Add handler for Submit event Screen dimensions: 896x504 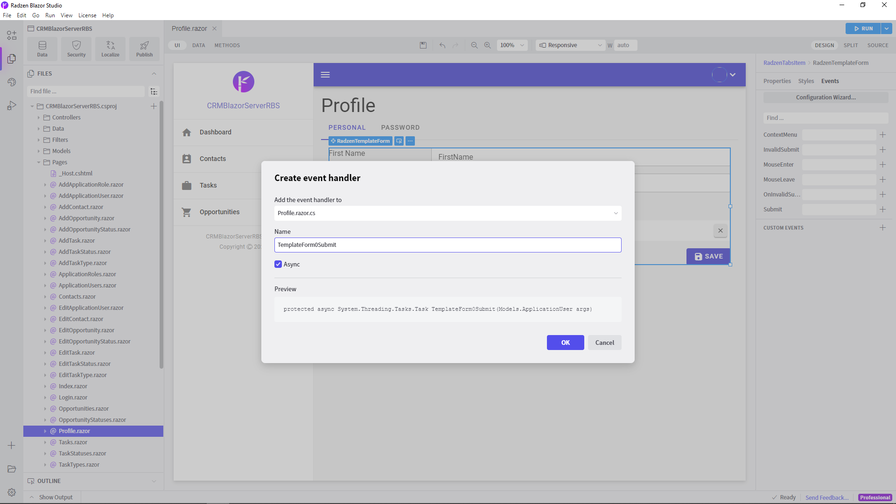882,210
